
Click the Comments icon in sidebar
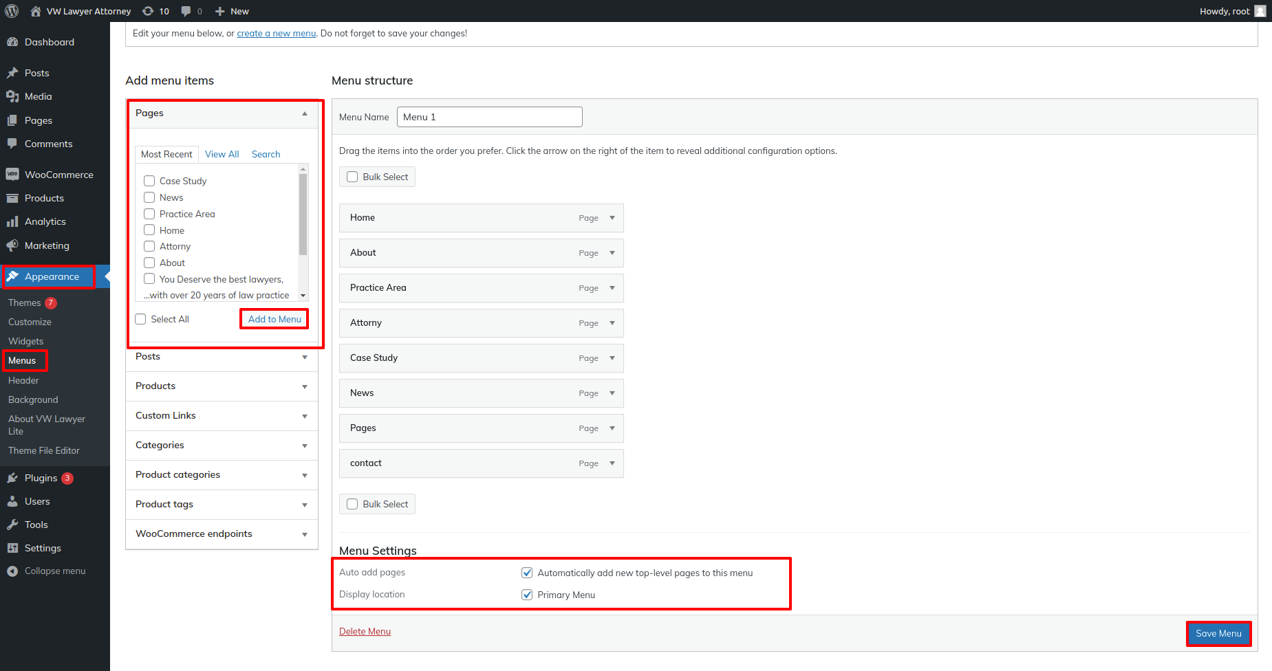[x=12, y=144]
